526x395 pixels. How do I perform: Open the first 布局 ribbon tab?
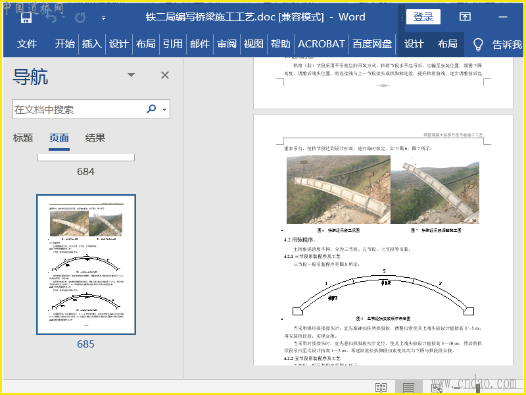point(145,44)
